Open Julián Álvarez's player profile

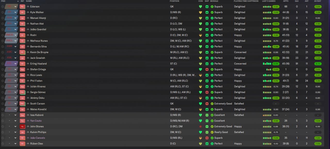38,87
